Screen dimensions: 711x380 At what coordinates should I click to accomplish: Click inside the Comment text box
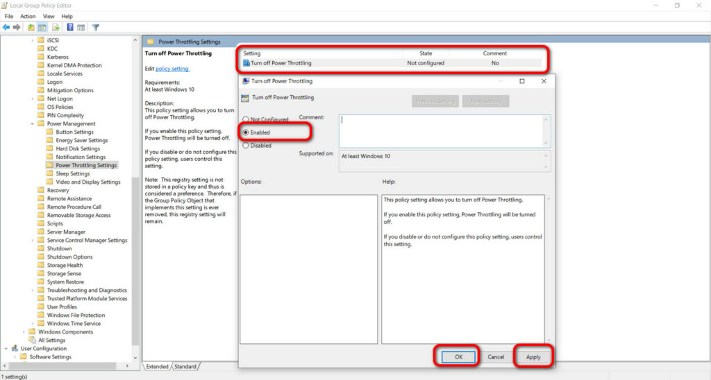point(444,131)
